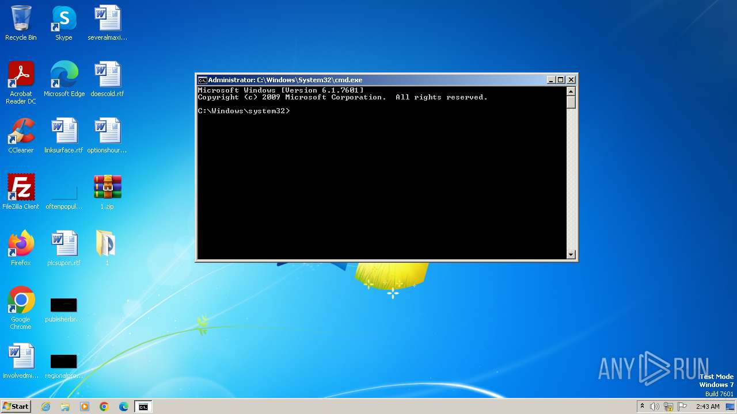
Task: Close the command prompt window
Action: coord(571,80)
